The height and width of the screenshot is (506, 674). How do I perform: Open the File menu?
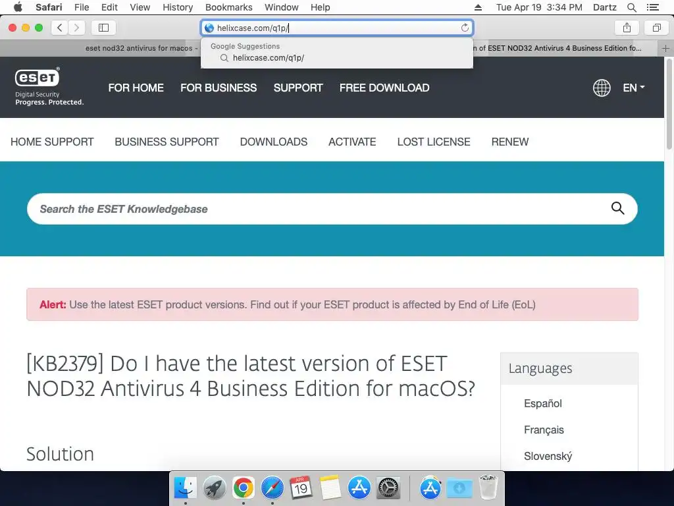tap(82, 7)
